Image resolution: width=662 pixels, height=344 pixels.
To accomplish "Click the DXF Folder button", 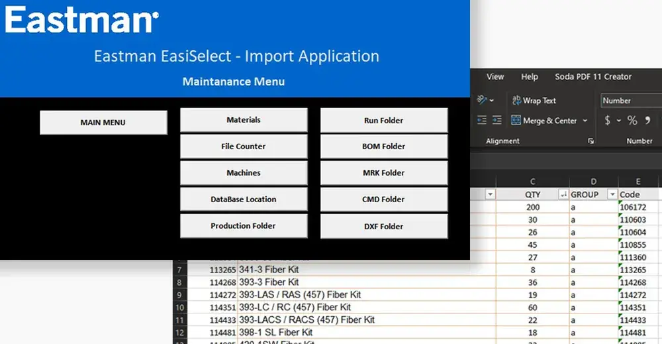I will [384, 227].
